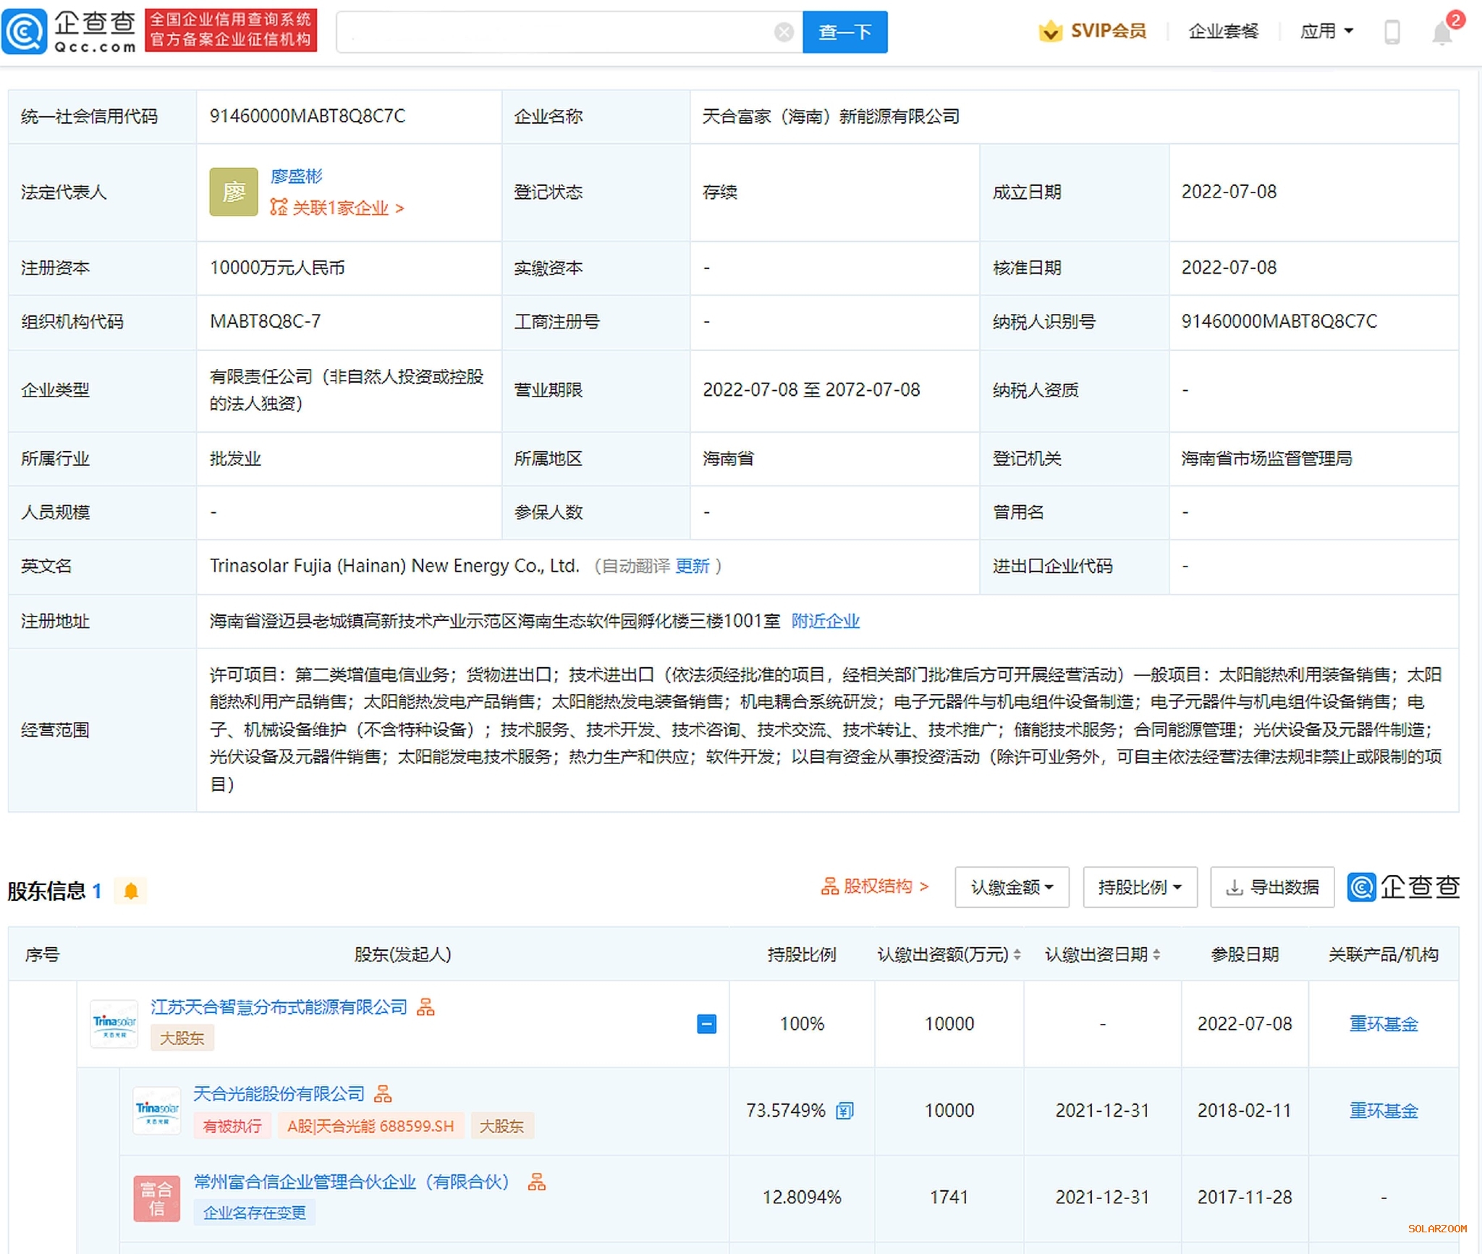Screen dimensions: 1482x1254
Task: Click equity icon next to 常州富合信企业管理合伙企业
Action: point(537,1182)
